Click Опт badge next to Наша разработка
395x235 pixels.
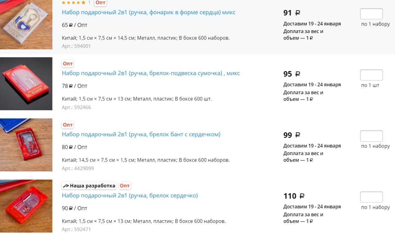[125, 186]
